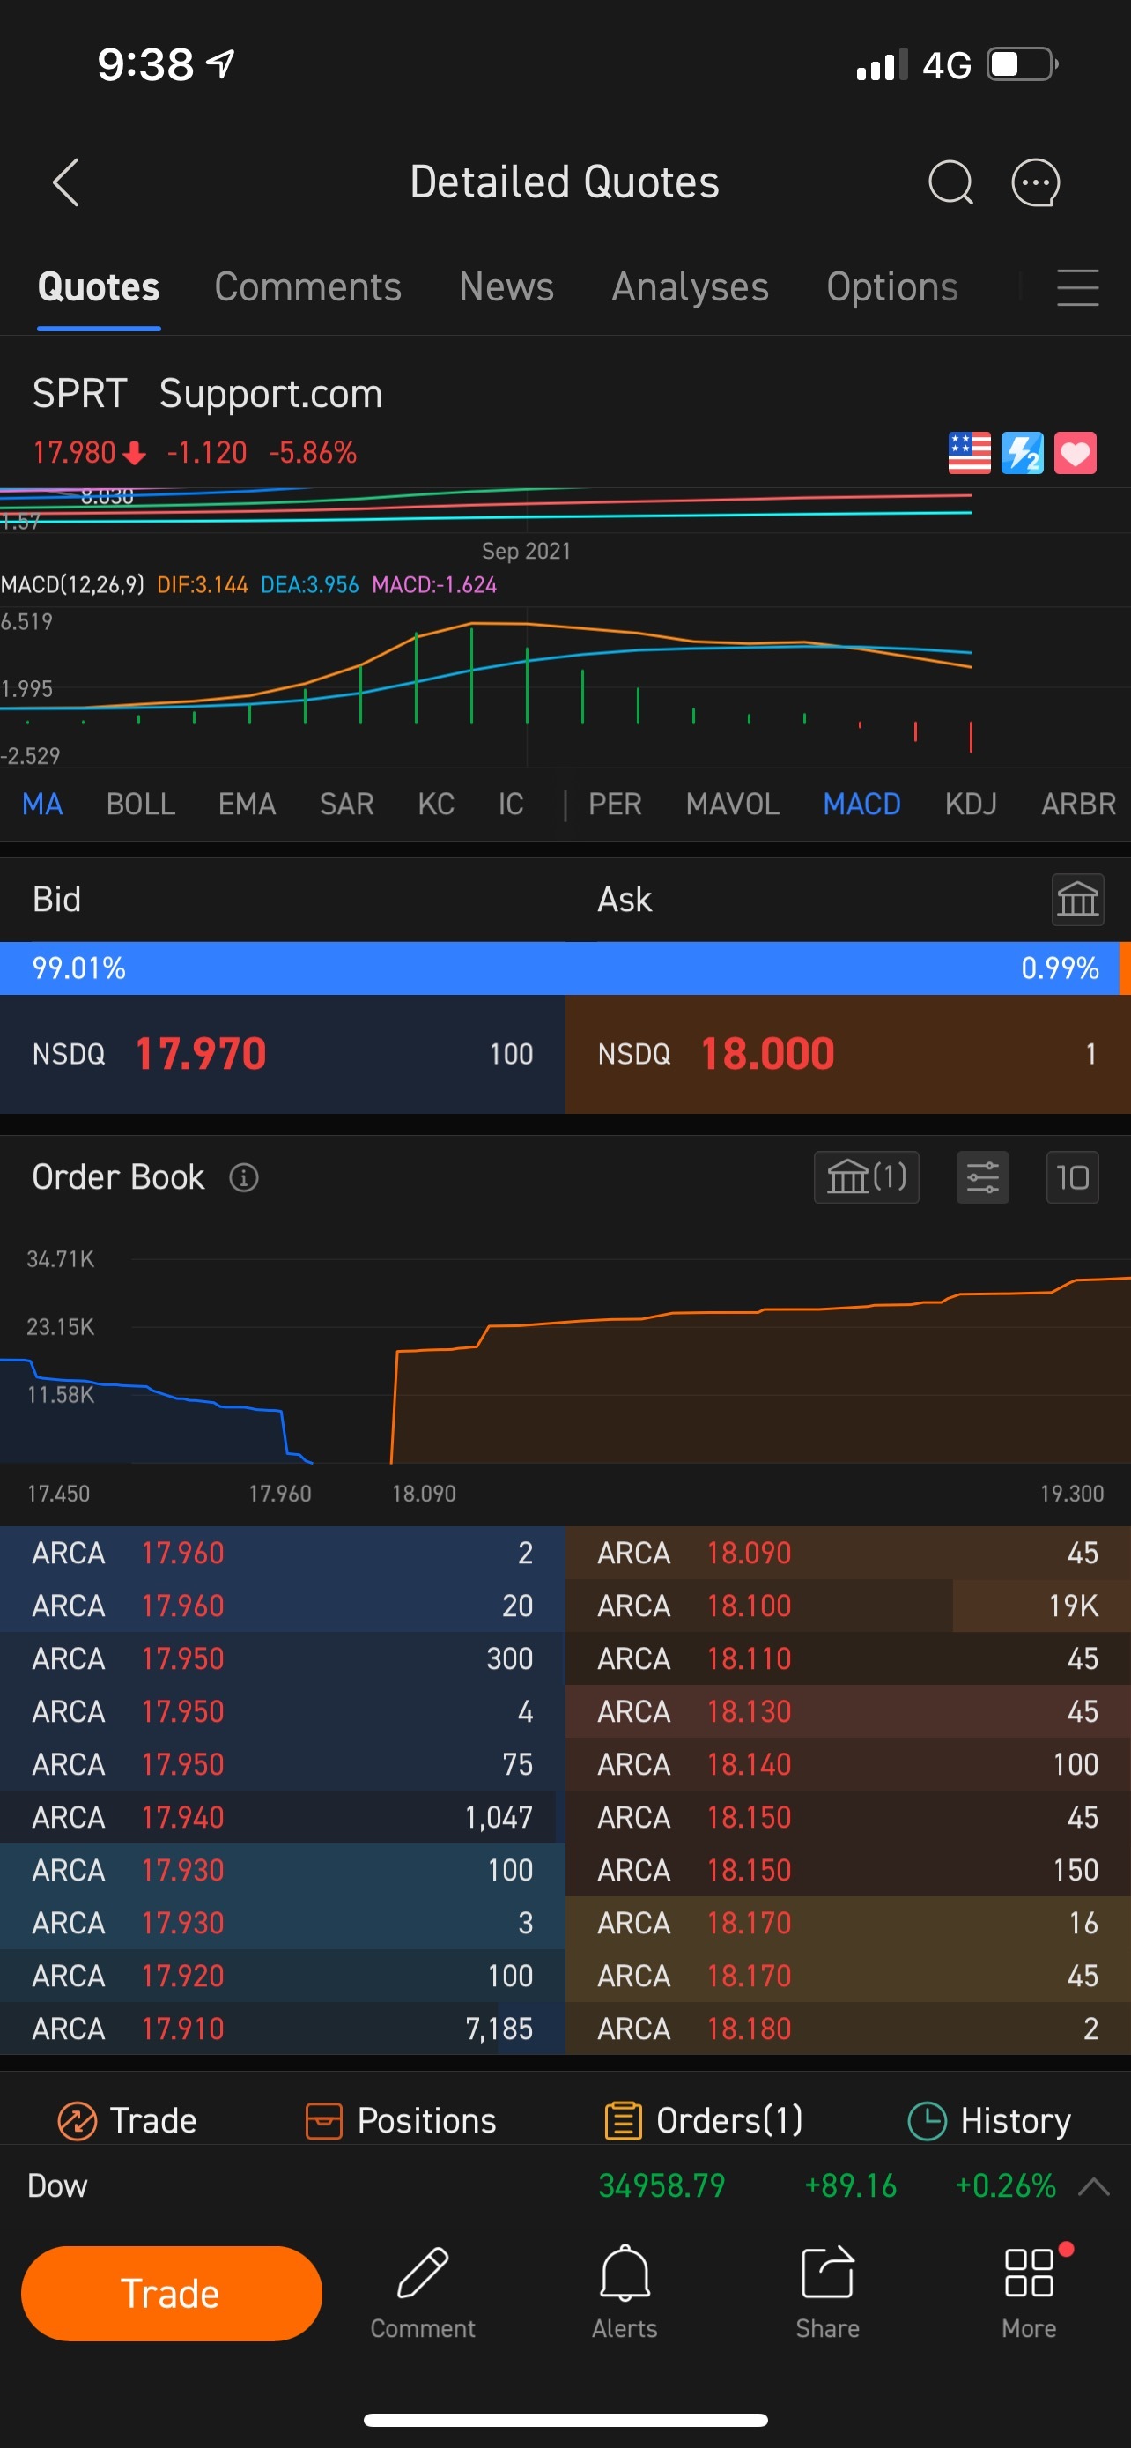Select the MACD sub-indicator

point(862,804)
